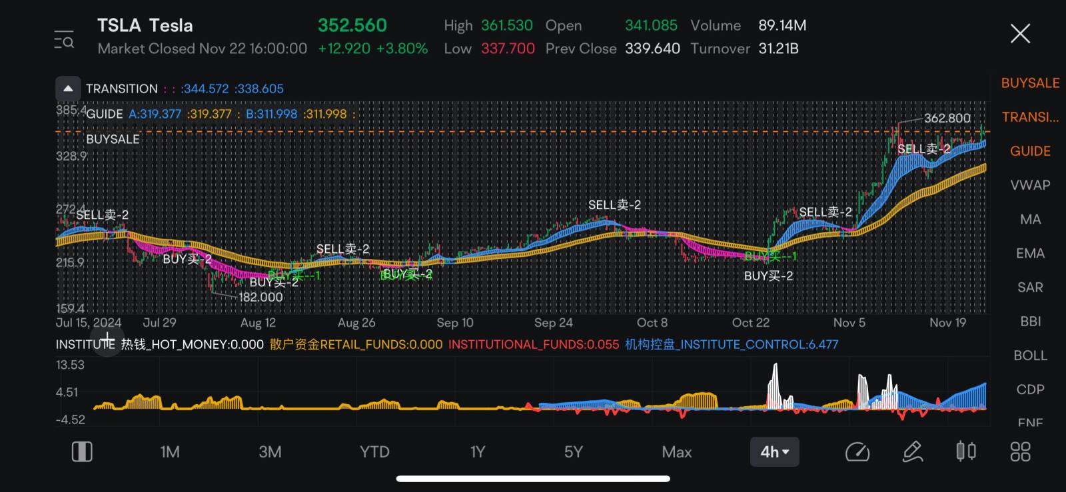Click the 362.800 high price marker
This screenshot has height=492, width=1066.
click(947, 118)
